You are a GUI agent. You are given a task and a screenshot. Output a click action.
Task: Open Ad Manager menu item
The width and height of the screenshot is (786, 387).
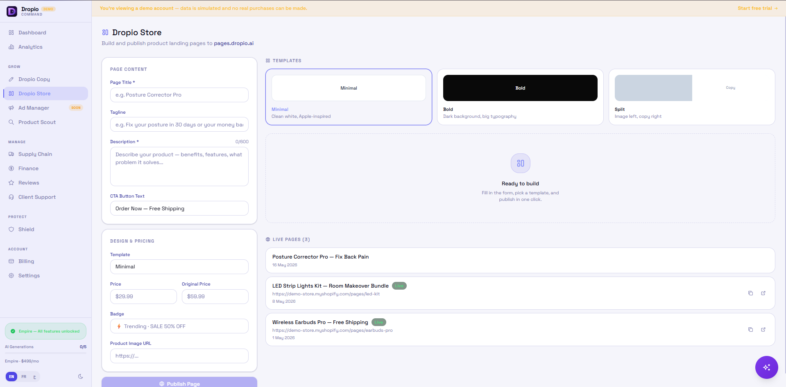[45, 108]
